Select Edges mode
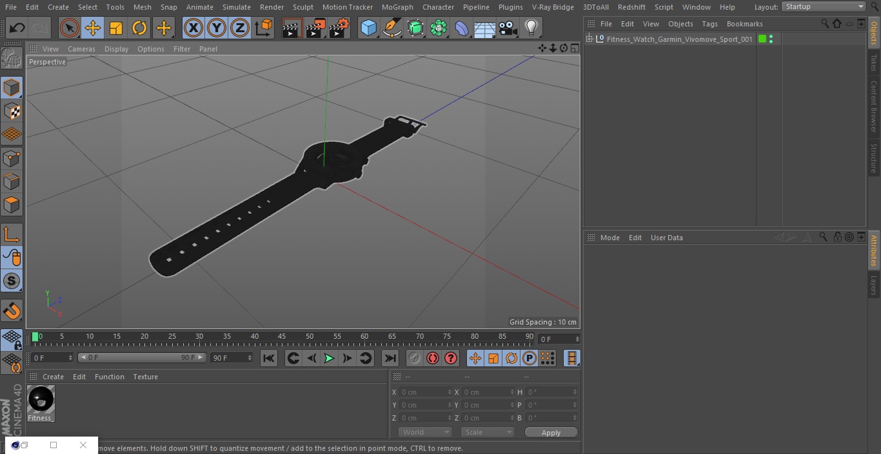This screenshot has width=881, height=454. point(12,182)
